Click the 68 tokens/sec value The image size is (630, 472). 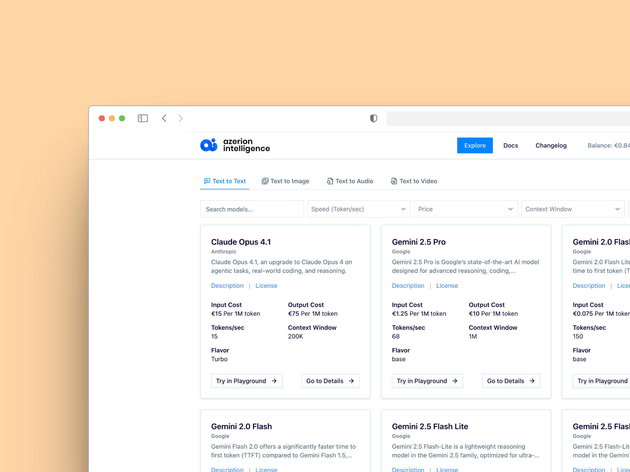point(396,337)
